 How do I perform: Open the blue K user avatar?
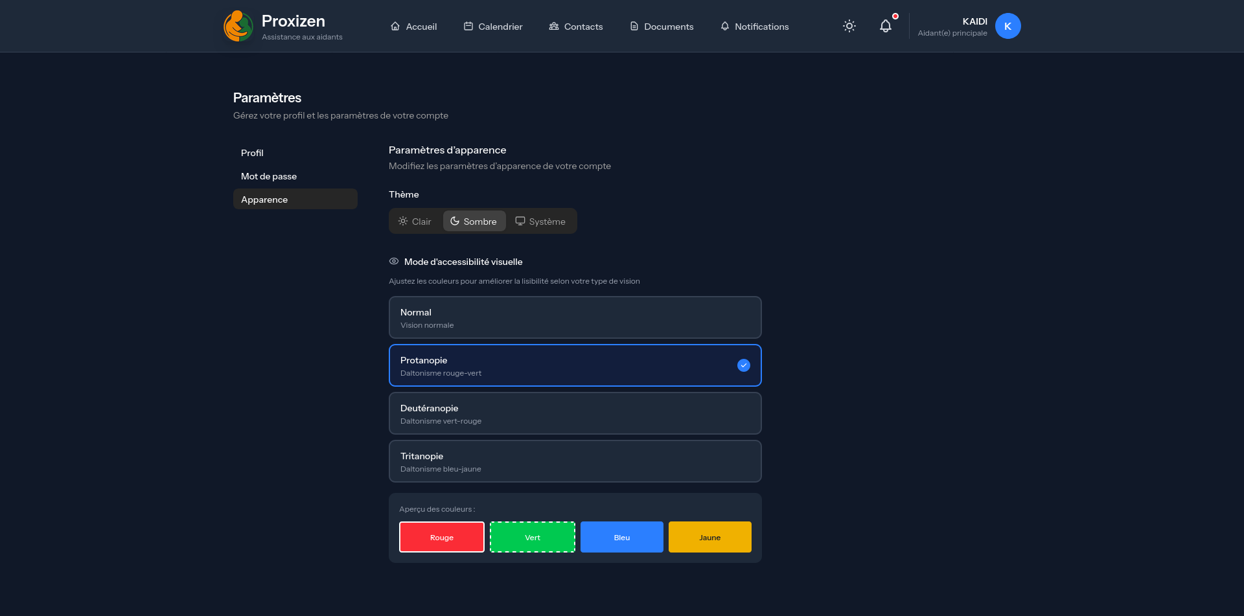click(1008, 26)
